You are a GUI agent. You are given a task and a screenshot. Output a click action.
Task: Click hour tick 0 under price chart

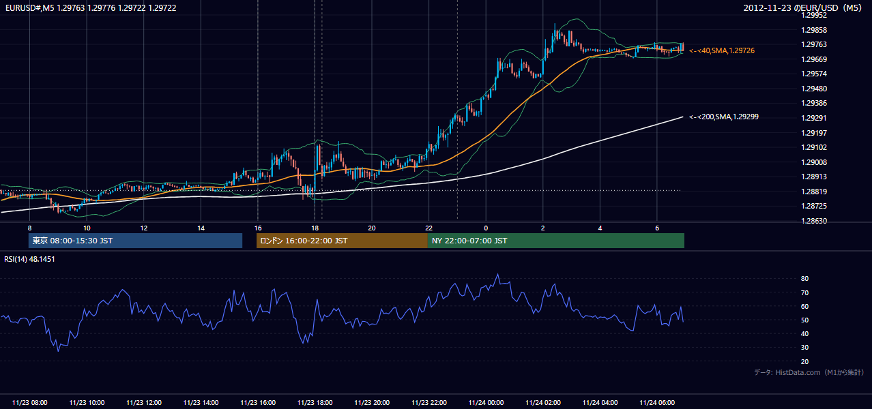[x=486, y=228]
